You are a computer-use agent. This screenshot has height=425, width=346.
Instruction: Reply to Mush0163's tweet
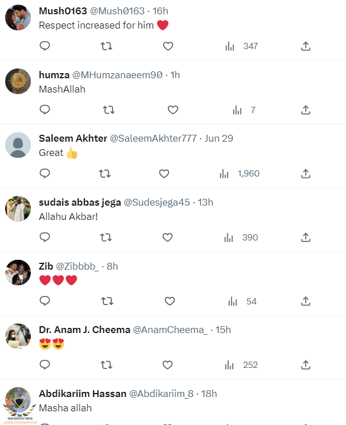(x=45, y=46)
